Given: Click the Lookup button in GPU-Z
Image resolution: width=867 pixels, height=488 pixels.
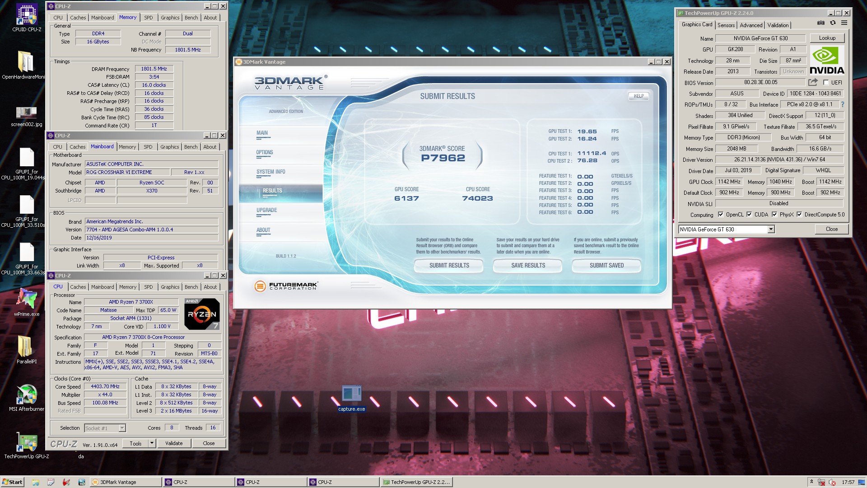Looking at the screenshot, I should coord(827,38).
